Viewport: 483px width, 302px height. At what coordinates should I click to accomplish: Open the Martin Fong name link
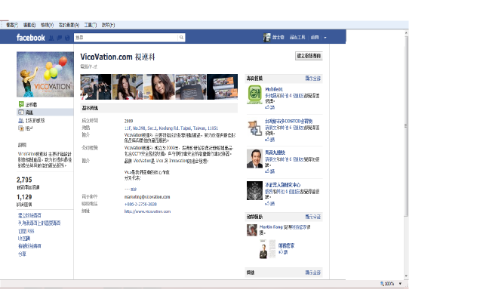coord(271,226)
